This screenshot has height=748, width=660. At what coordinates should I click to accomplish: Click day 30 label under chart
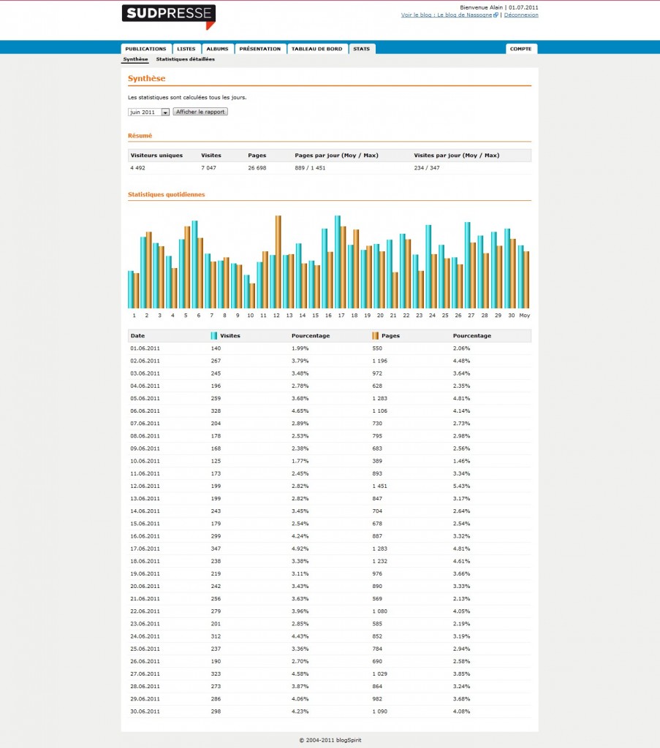point(511,316)
